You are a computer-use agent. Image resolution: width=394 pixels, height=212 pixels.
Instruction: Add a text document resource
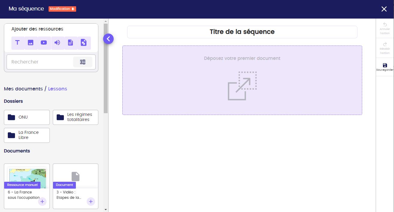click(70, 43)
